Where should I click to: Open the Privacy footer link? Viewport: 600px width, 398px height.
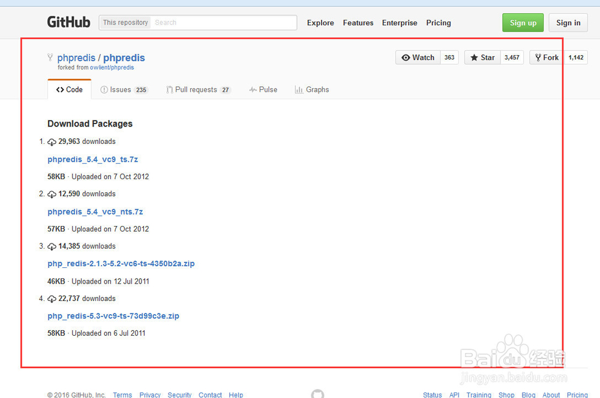150,394
